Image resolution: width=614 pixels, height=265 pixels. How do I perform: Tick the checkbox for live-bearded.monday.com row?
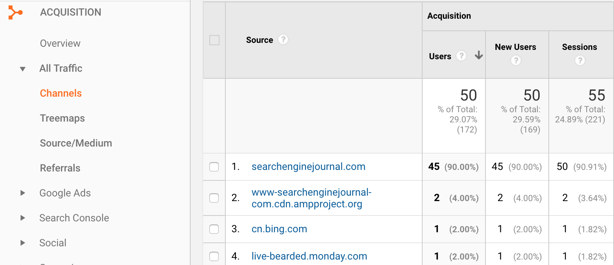[214, 256]
